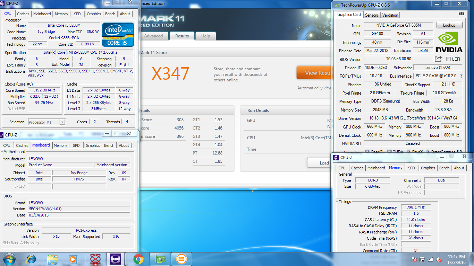Click the X347 score text
The width and height of the screenshot is (474, 266).
pos(171,73)
